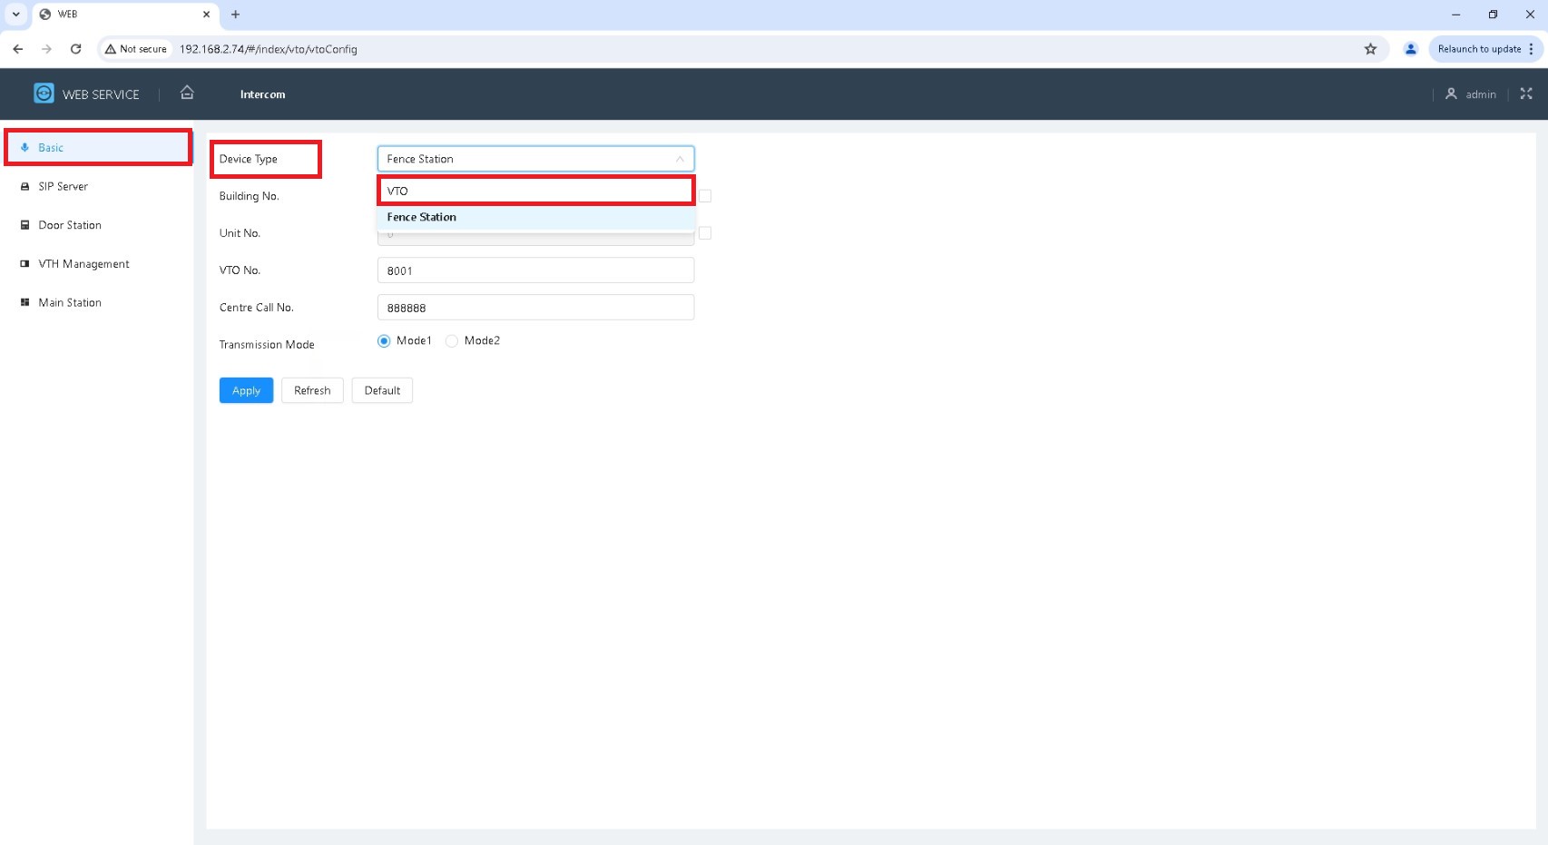Click the Door Station sidebar icon

click(25, 225)
